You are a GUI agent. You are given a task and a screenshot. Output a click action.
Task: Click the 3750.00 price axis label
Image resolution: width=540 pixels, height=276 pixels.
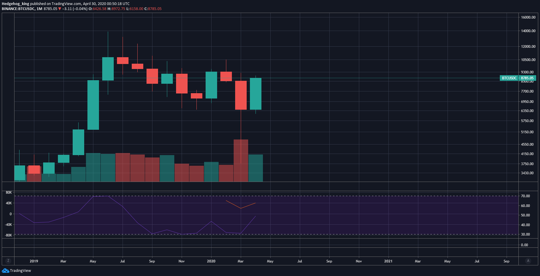(527, 164)
